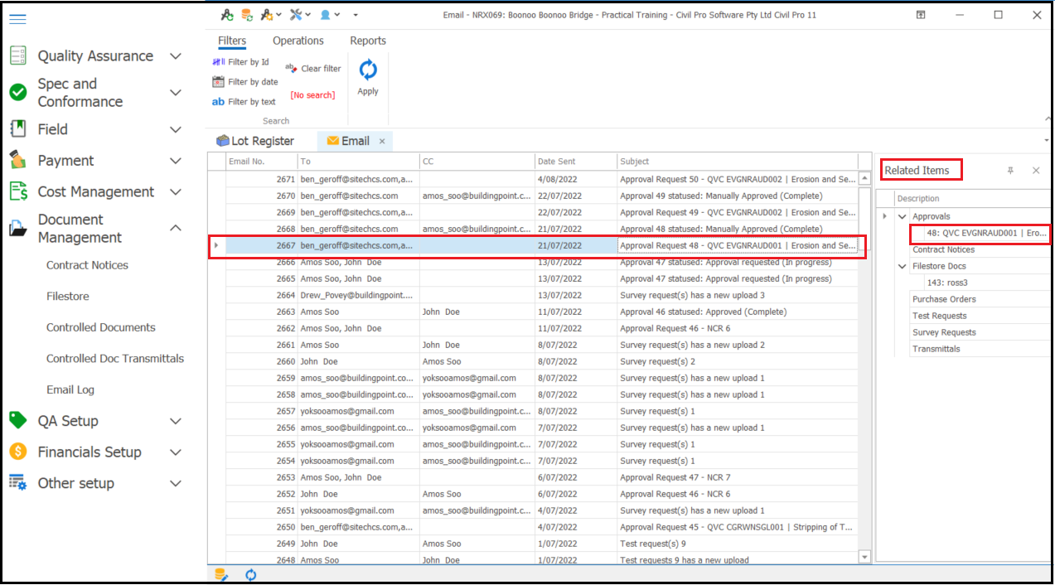Open the tools icon dropdown arrow
1055x585 pixels.
(307, 14)
